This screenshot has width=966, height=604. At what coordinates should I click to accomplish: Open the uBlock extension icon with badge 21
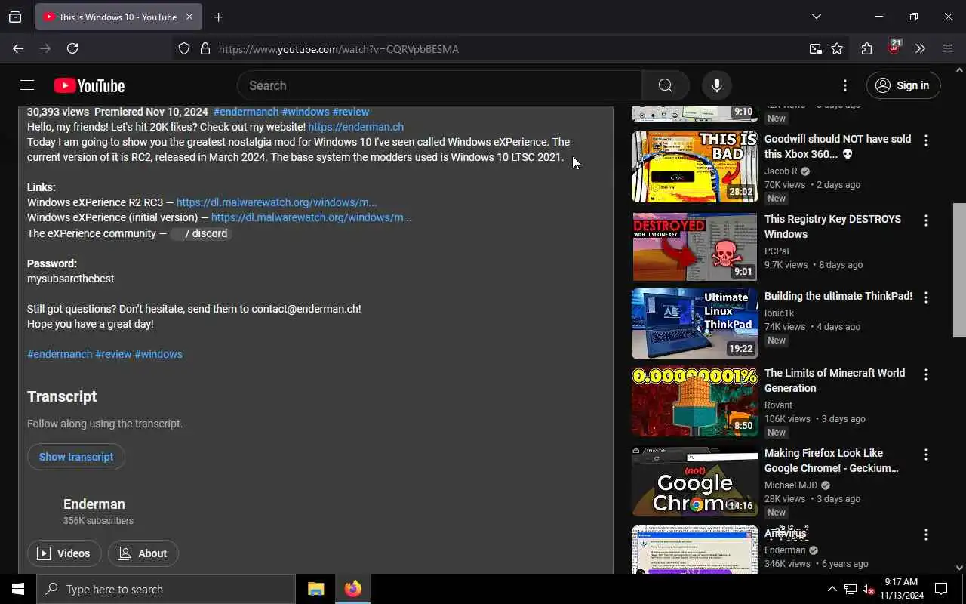click(894, 48)
